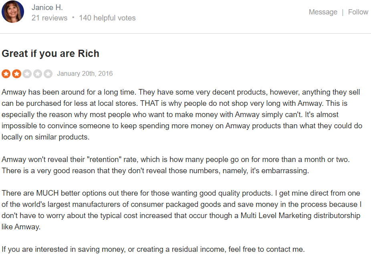The width and height of the screenshot is (371, 255).
Task: Click the first orange rating star
Action: coord(6,74)
